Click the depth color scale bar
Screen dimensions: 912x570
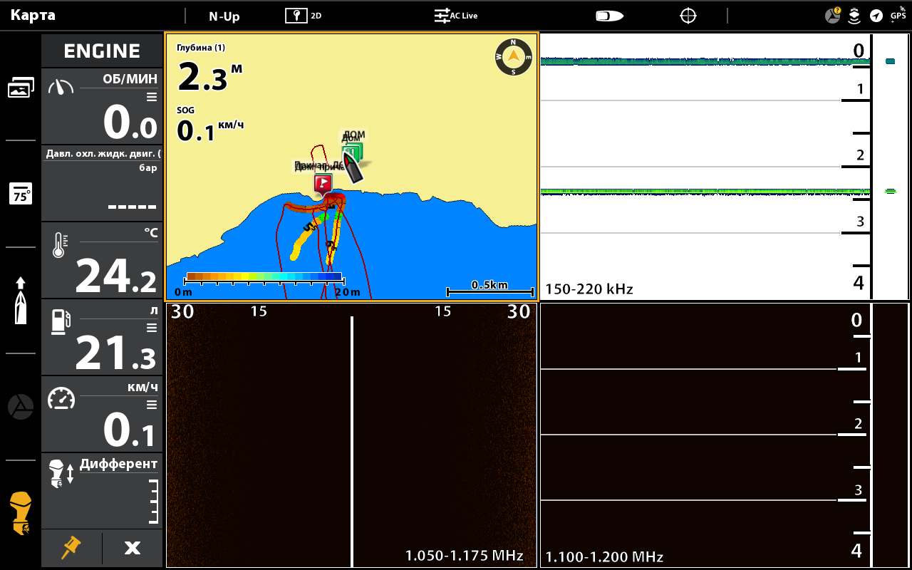pos(263,276)
